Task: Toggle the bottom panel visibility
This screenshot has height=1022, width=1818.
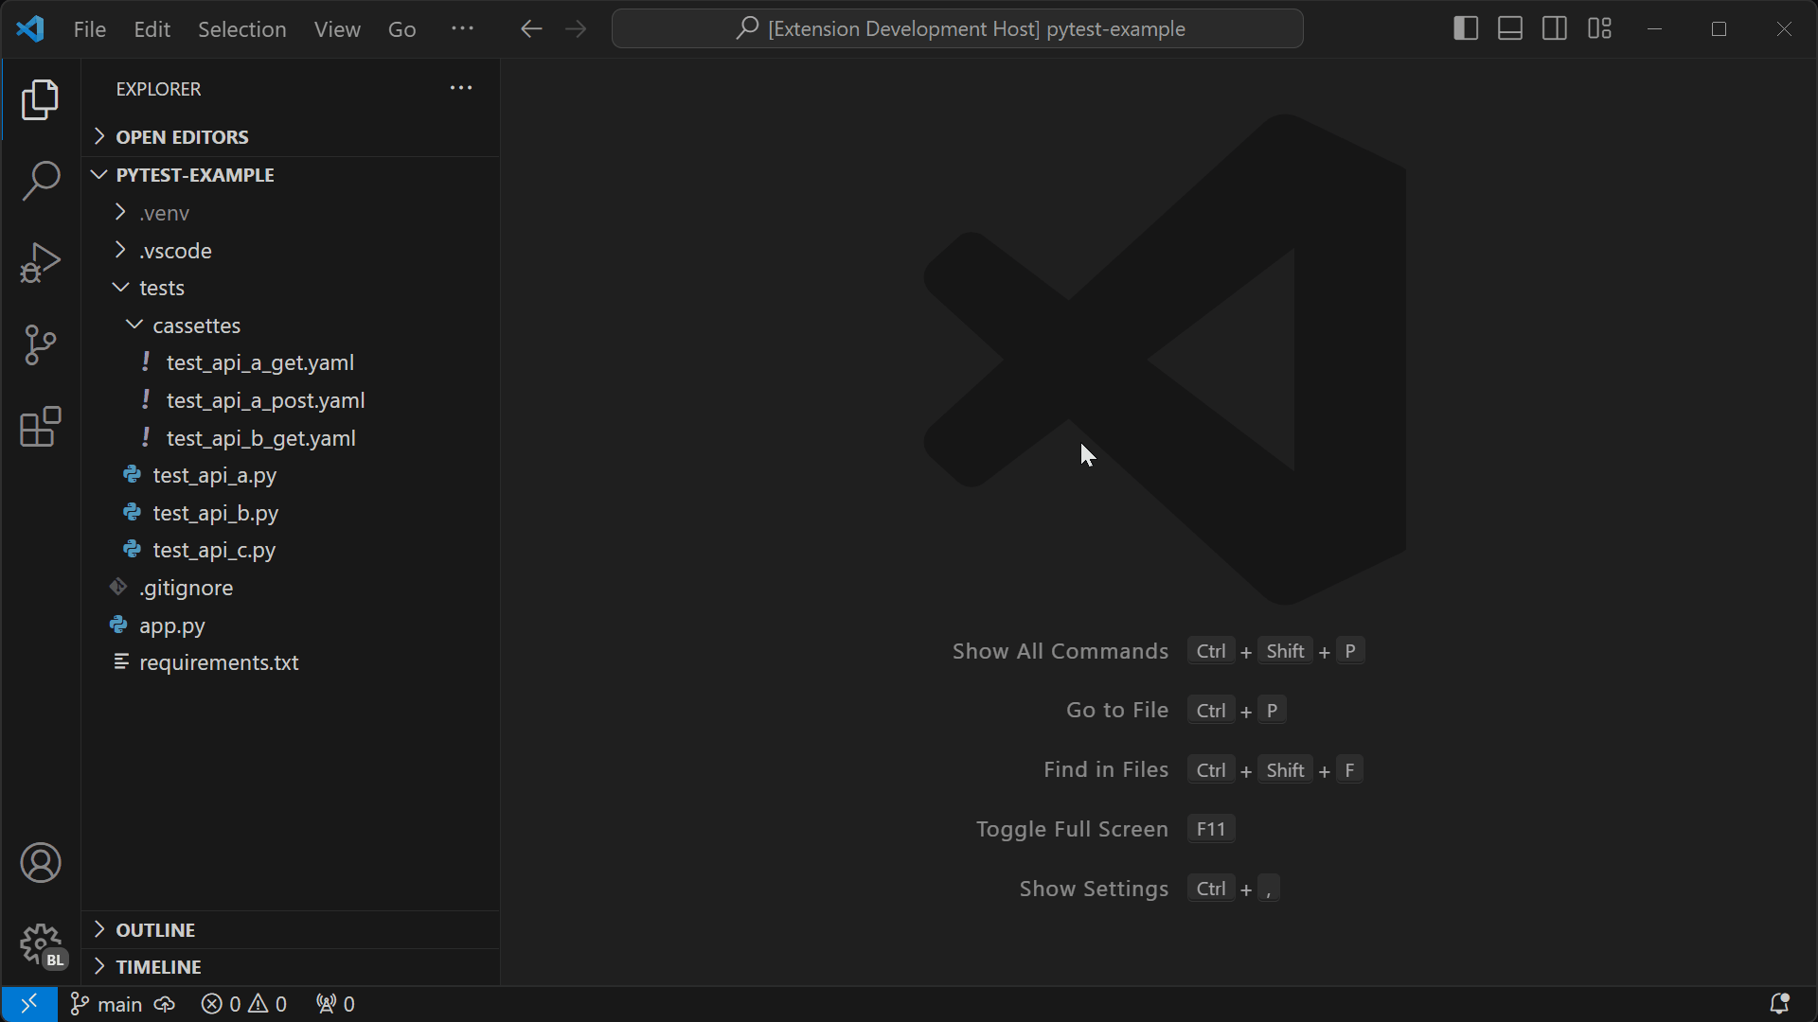Action: pos(1510,28)
